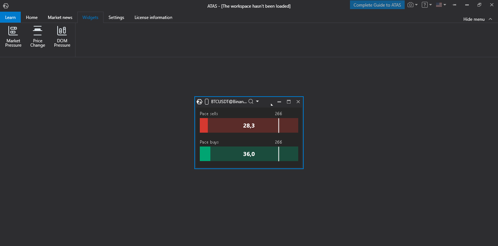Add a DOM Pressure widget
Image resolution: width=498 pixels, height=246 pixels.
[x=62, y=37]
